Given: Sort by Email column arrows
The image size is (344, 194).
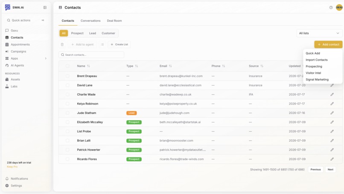Looking at the screenshot, I should 170,66.
